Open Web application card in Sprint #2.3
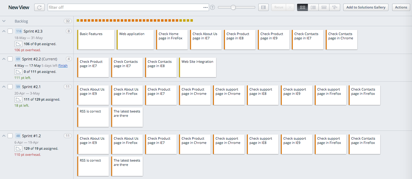The width and height of the screenshot is (412, 179). pyautogui.click(x=135, y=40)
